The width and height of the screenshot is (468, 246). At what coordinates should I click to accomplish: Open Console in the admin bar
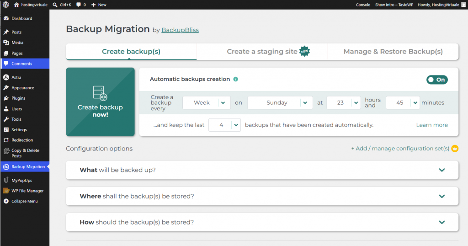tap(363, 5)
